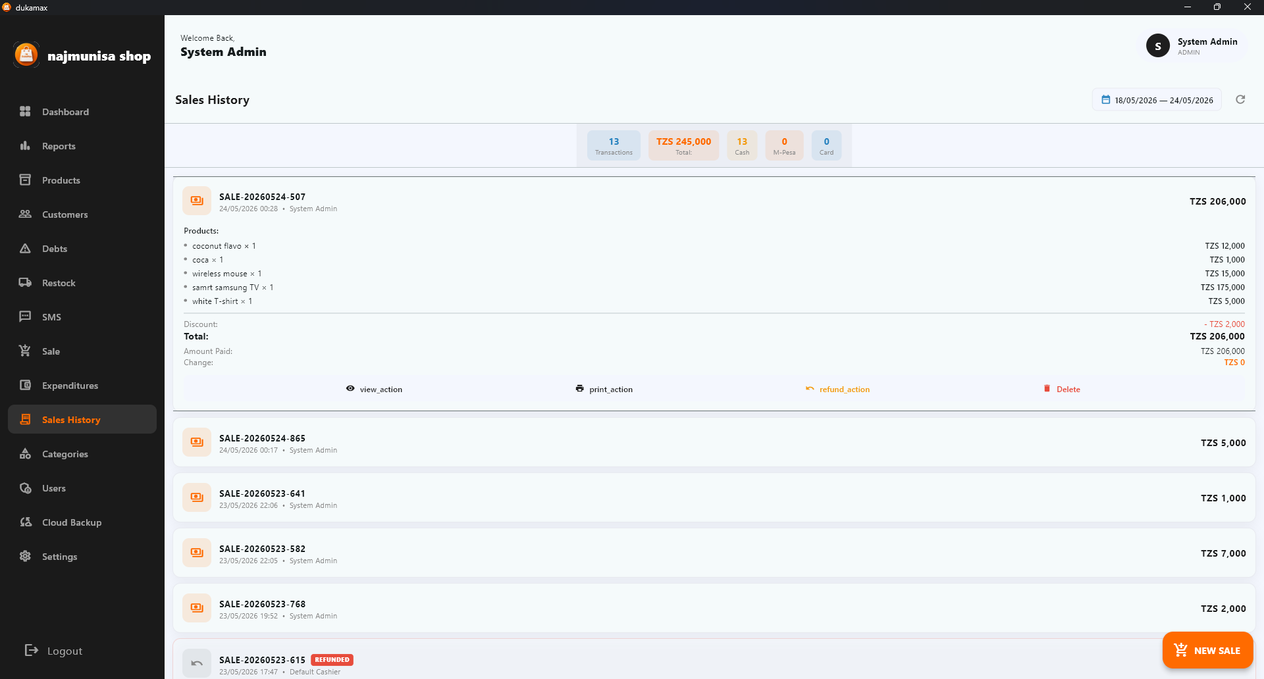Click print_action for sale 507
Viewport: 1264px width, 679px height.
[x=604, y=389]
